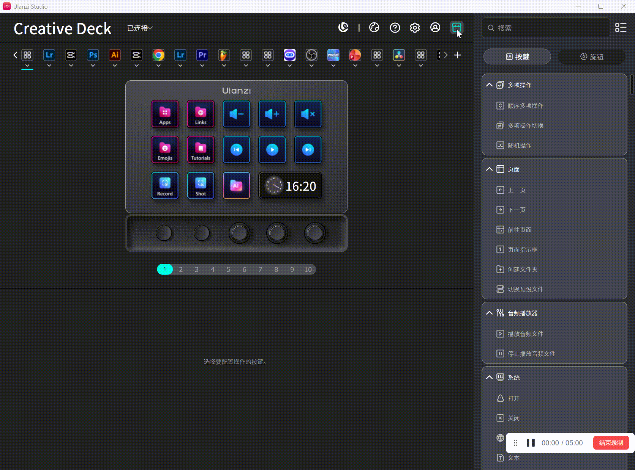This screenshot has width=635, height=470.
Task: Click the help question mark icon
Action: coord(395,28)
